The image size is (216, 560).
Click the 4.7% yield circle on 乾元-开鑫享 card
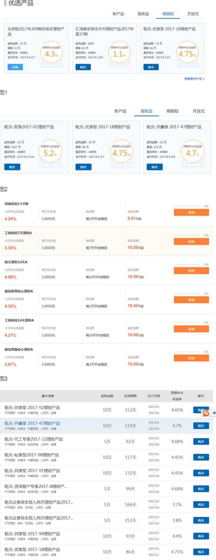click(x=193, y=151)
